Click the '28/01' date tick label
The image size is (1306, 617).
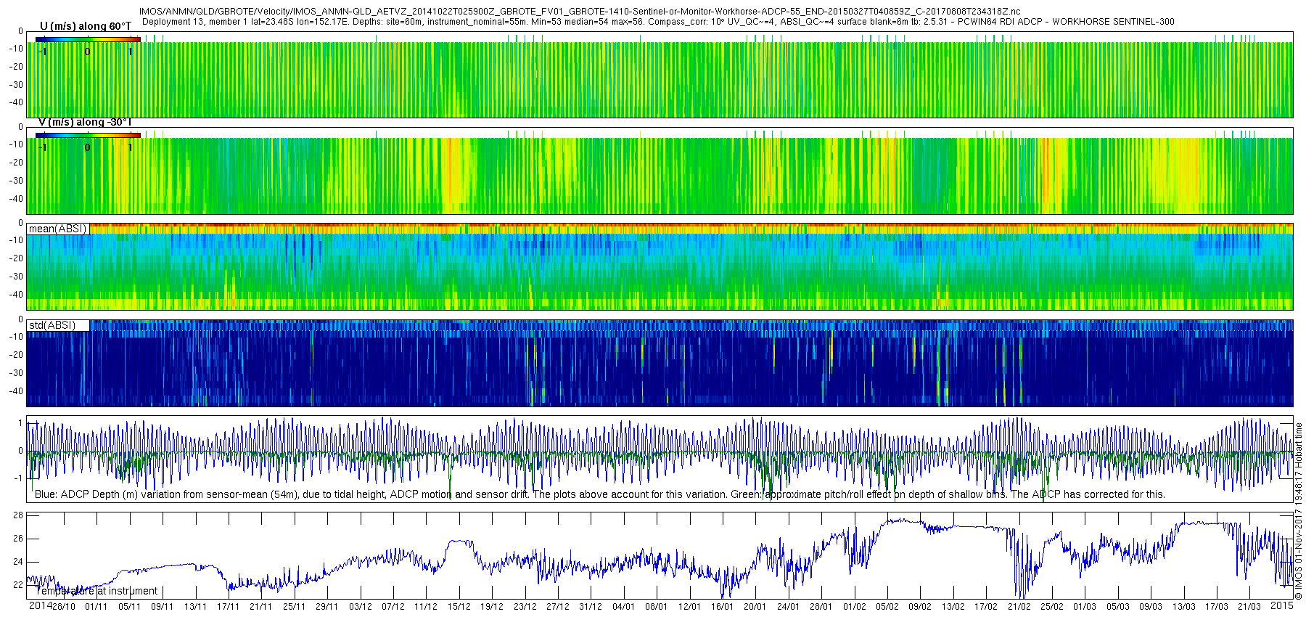tap(821, 607)
